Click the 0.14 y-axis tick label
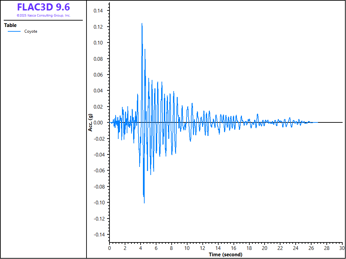This screenshot has width=346, height=259. (x=99, y=11)
